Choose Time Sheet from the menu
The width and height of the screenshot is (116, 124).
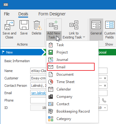tap(72, 82)
